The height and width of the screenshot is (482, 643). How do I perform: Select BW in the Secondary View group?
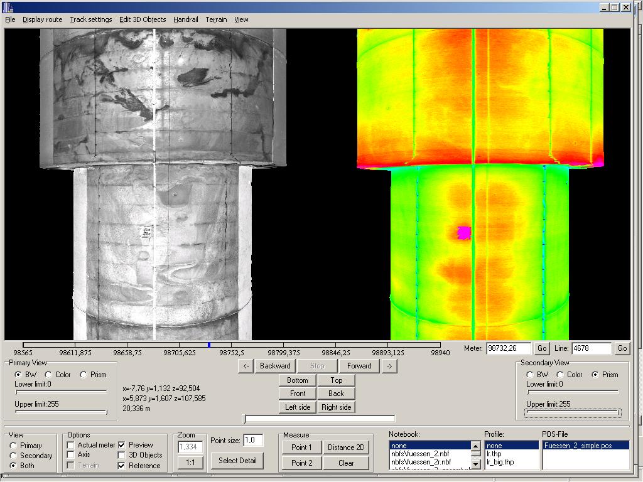[529, 375]
